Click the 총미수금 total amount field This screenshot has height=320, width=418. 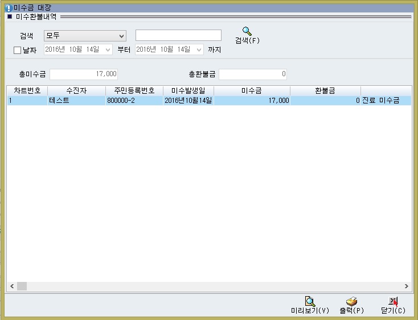tap(84, 74)
